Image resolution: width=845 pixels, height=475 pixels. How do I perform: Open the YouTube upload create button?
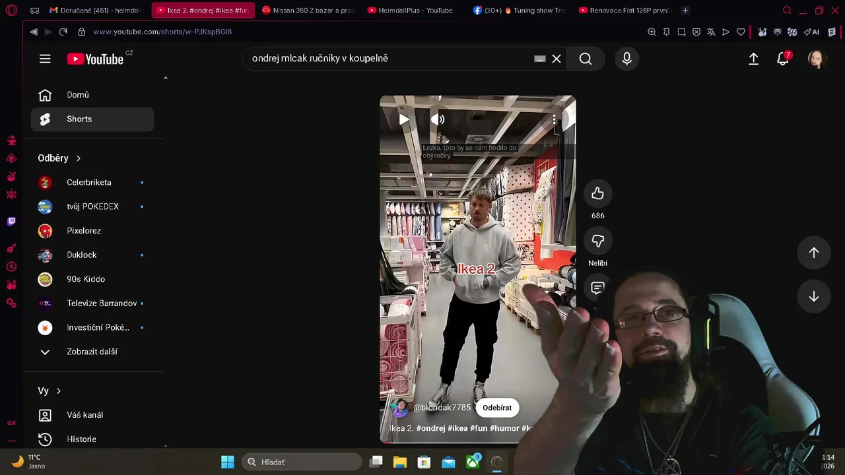(753, 59)
